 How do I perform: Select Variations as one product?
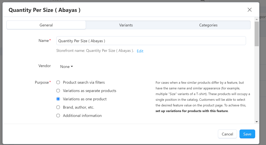tap(58, 99)
